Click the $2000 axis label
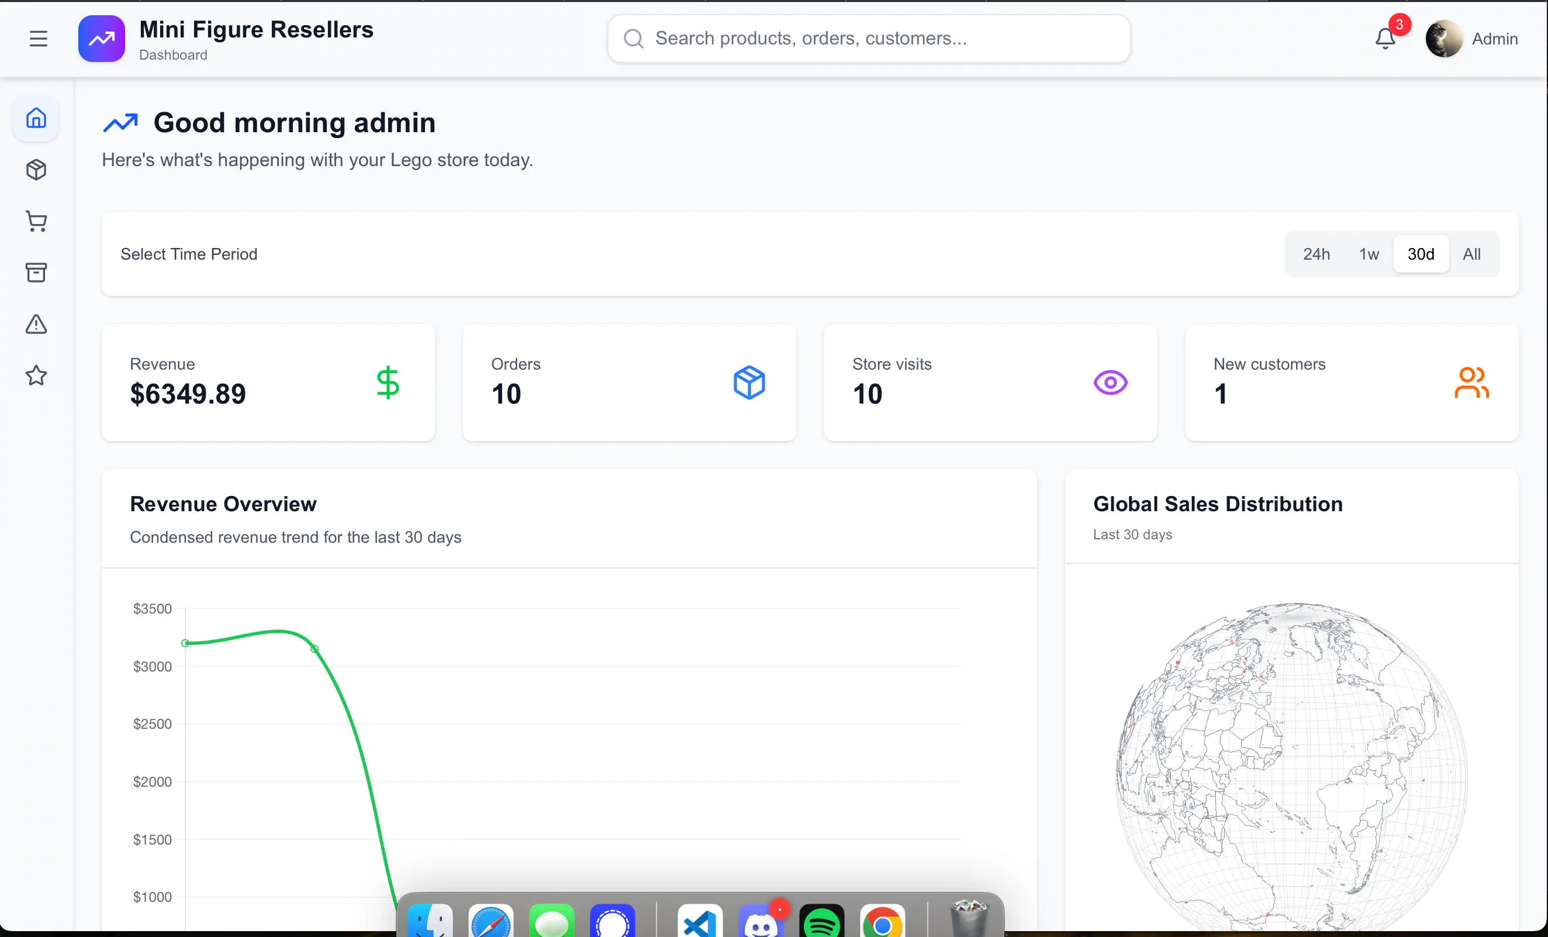The image size is (1548, 937). pyautogui.click(x=152, y=782)
